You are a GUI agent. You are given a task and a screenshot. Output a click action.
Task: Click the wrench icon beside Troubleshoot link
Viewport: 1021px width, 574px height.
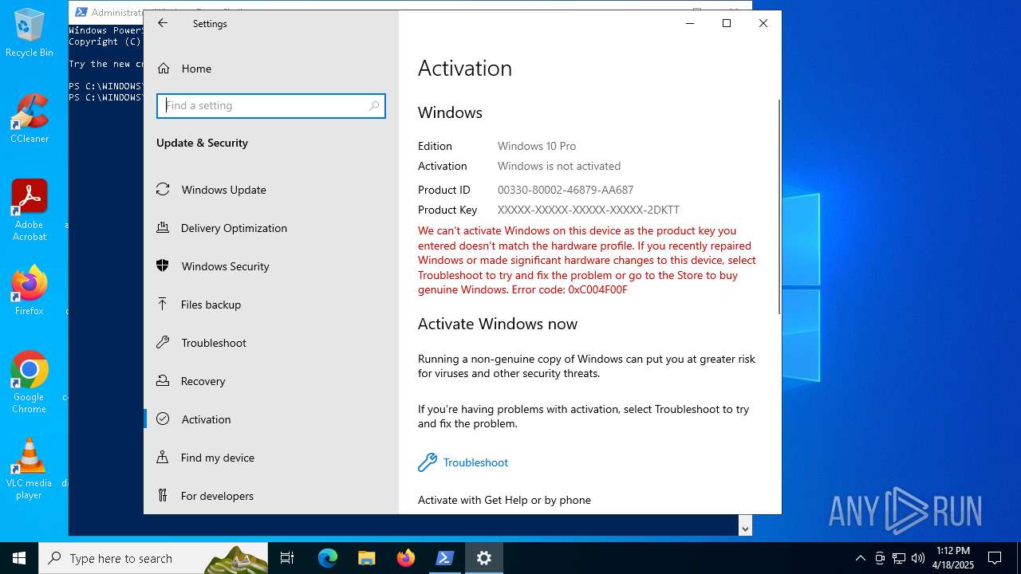(x=428, y=462)
